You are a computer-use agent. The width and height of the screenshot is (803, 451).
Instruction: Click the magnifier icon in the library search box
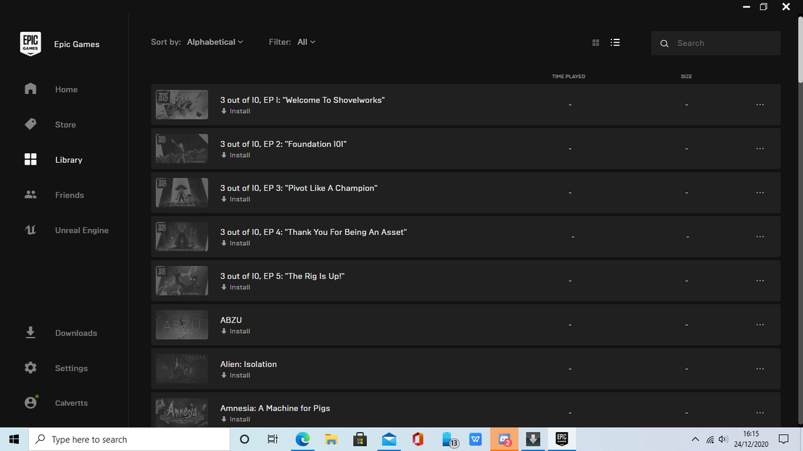pos(664,43)
